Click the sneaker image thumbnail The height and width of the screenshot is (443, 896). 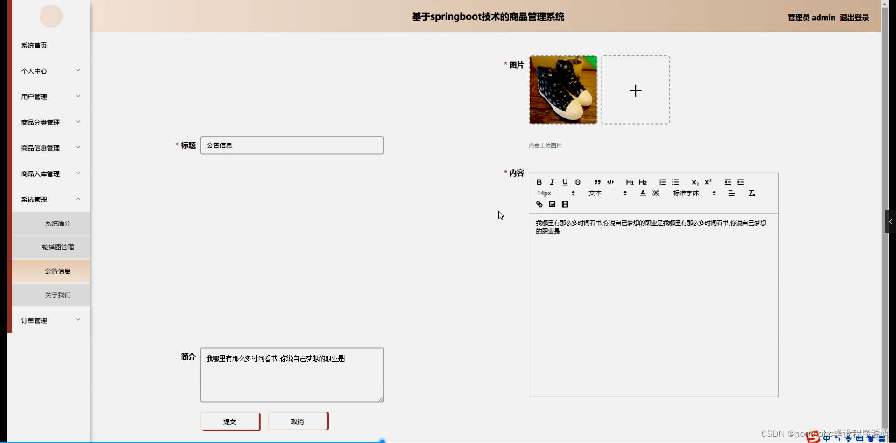pyautogui.click(x=562, y=90)
